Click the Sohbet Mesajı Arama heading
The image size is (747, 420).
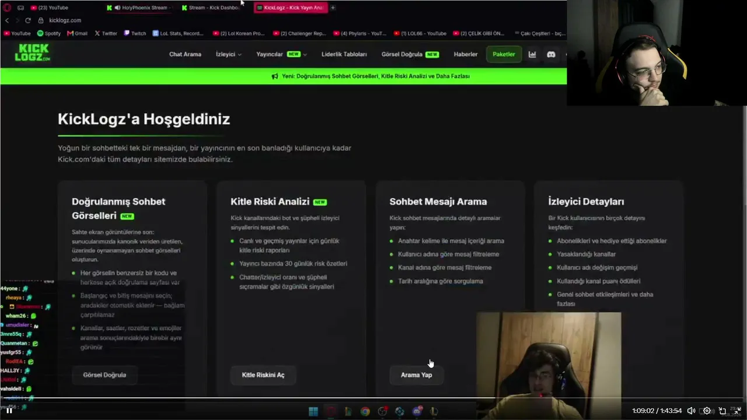(x=438, y=202)
